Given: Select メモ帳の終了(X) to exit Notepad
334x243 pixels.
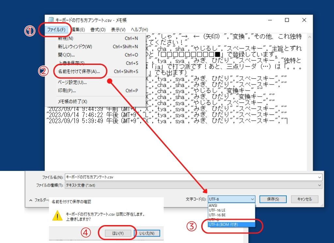Looking at the screenshot, I should point(72,101).
